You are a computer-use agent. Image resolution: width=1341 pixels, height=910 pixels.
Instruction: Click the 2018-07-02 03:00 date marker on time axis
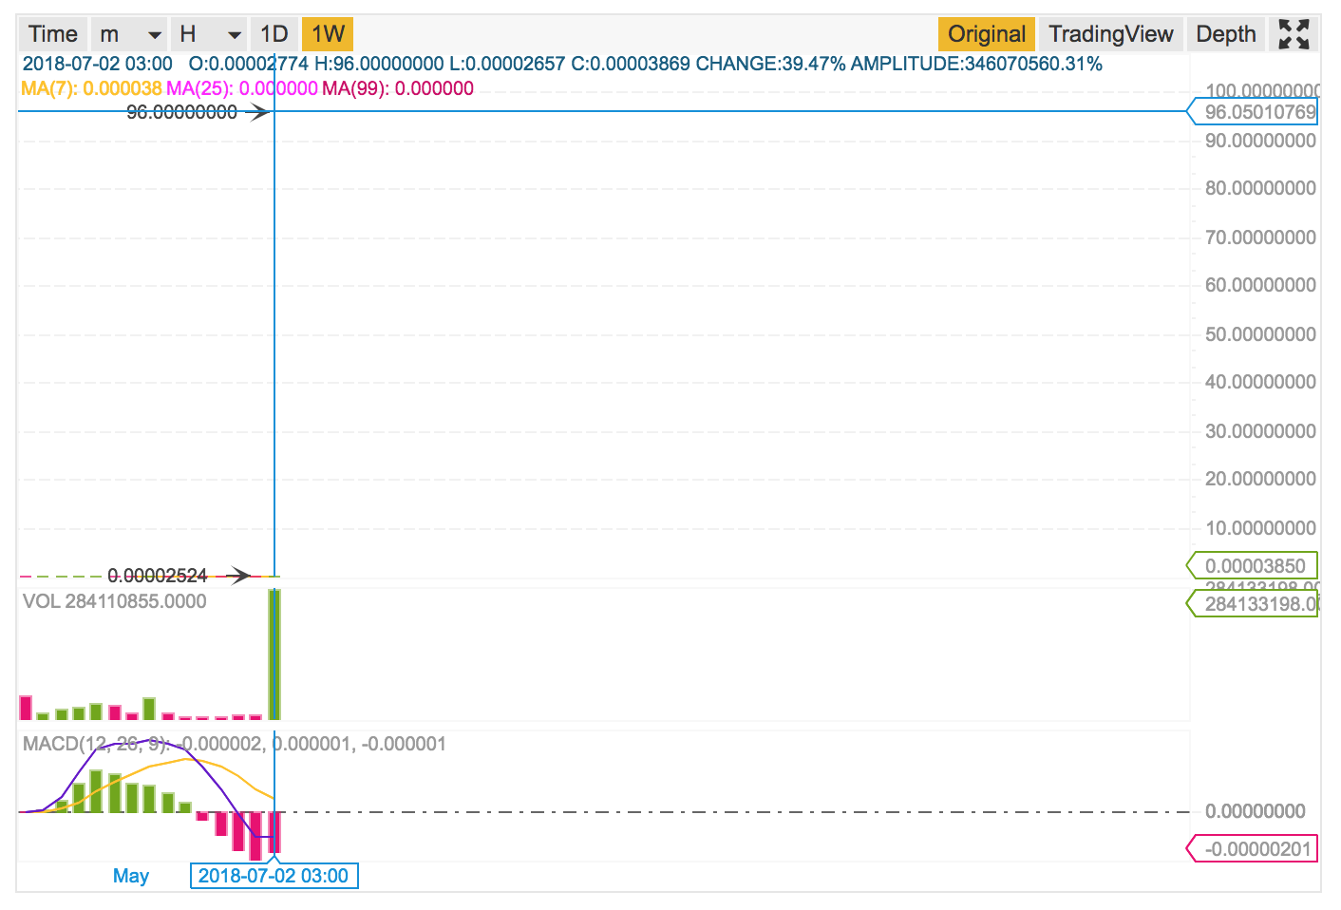(274, 876)
